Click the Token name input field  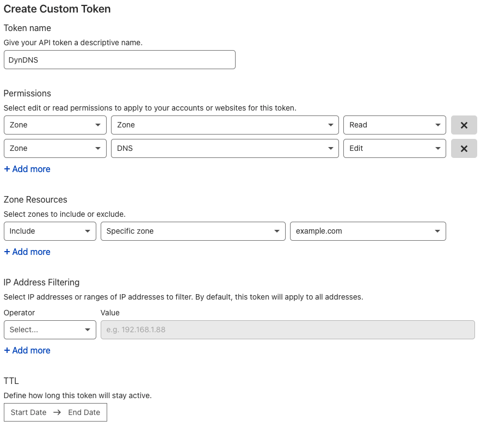click(x=120, y=60)
